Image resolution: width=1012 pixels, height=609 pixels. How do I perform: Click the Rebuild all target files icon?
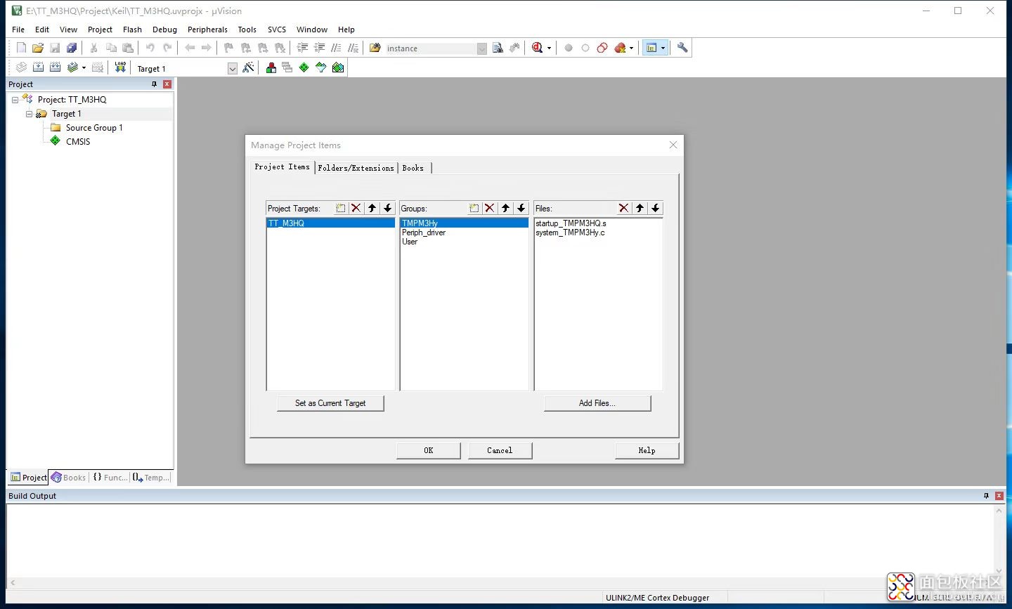point(55,67)
